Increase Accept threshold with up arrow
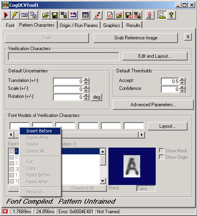The height and width of the screenshot is (216, 197). coord(182,79)
